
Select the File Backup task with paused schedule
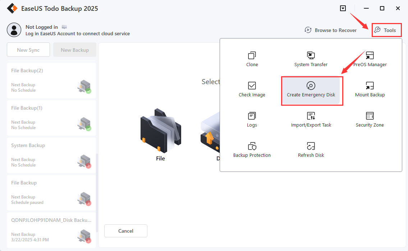pyautogui.click(x=51, y=193)
